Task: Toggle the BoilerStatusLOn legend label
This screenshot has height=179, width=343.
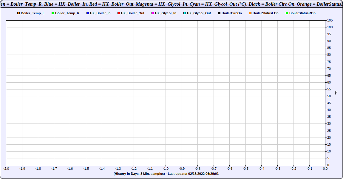Action: [x=265, y=13]
